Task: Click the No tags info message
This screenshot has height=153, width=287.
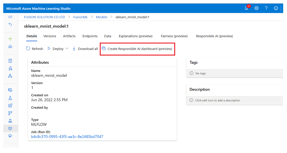Action: 198,73
